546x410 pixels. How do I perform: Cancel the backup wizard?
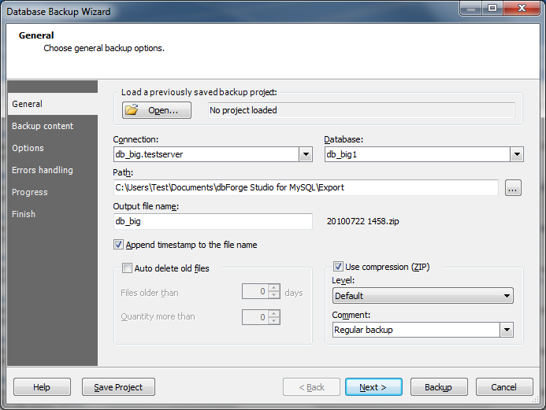(504, 387)
